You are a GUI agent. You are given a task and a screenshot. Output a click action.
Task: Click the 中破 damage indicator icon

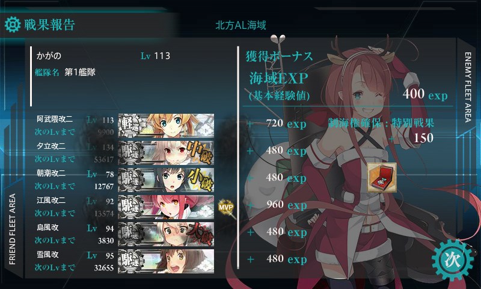[x=200, y=152]
